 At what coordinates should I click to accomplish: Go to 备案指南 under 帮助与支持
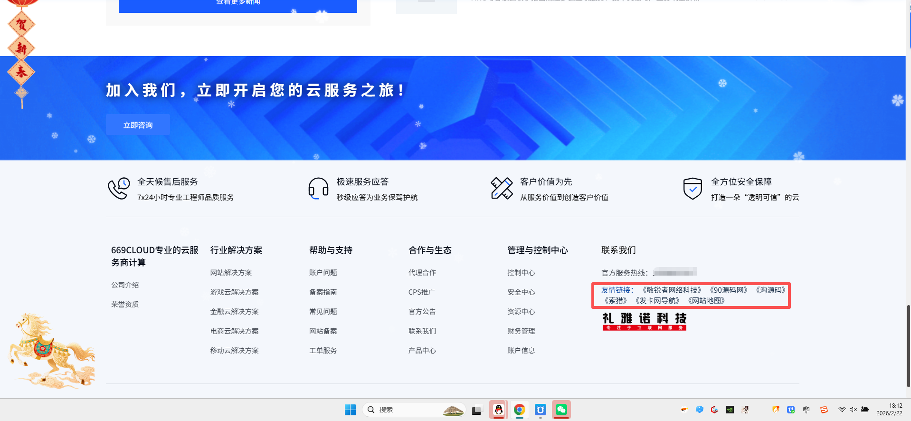click(323, 292)
